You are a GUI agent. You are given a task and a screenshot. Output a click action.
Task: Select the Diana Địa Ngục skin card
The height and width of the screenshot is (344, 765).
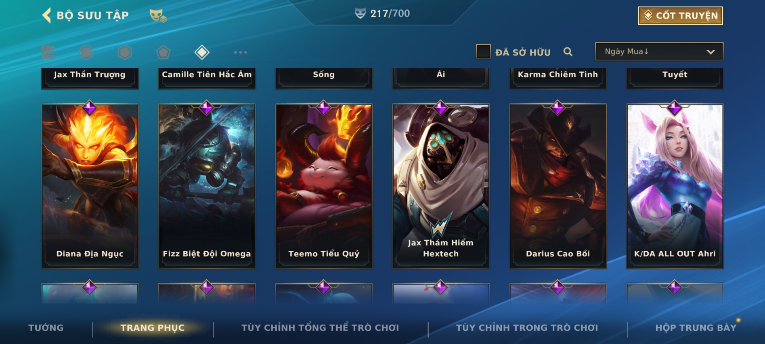[x=90, y=186]
